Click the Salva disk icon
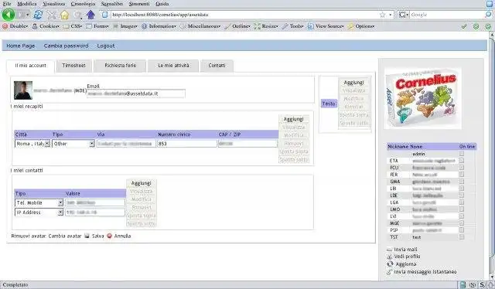The height and width of the screenshot is (289, 495). point(87,236)
